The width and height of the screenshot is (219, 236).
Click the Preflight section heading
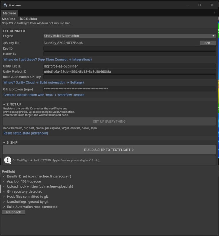click(9, 171)
